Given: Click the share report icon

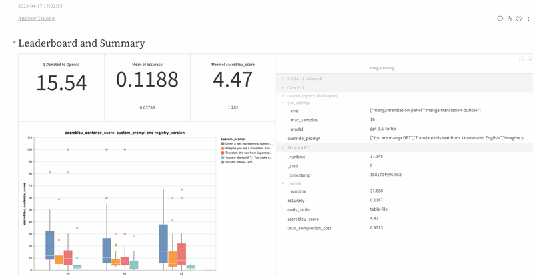Looking at the screenshot, I should point(510,19).
